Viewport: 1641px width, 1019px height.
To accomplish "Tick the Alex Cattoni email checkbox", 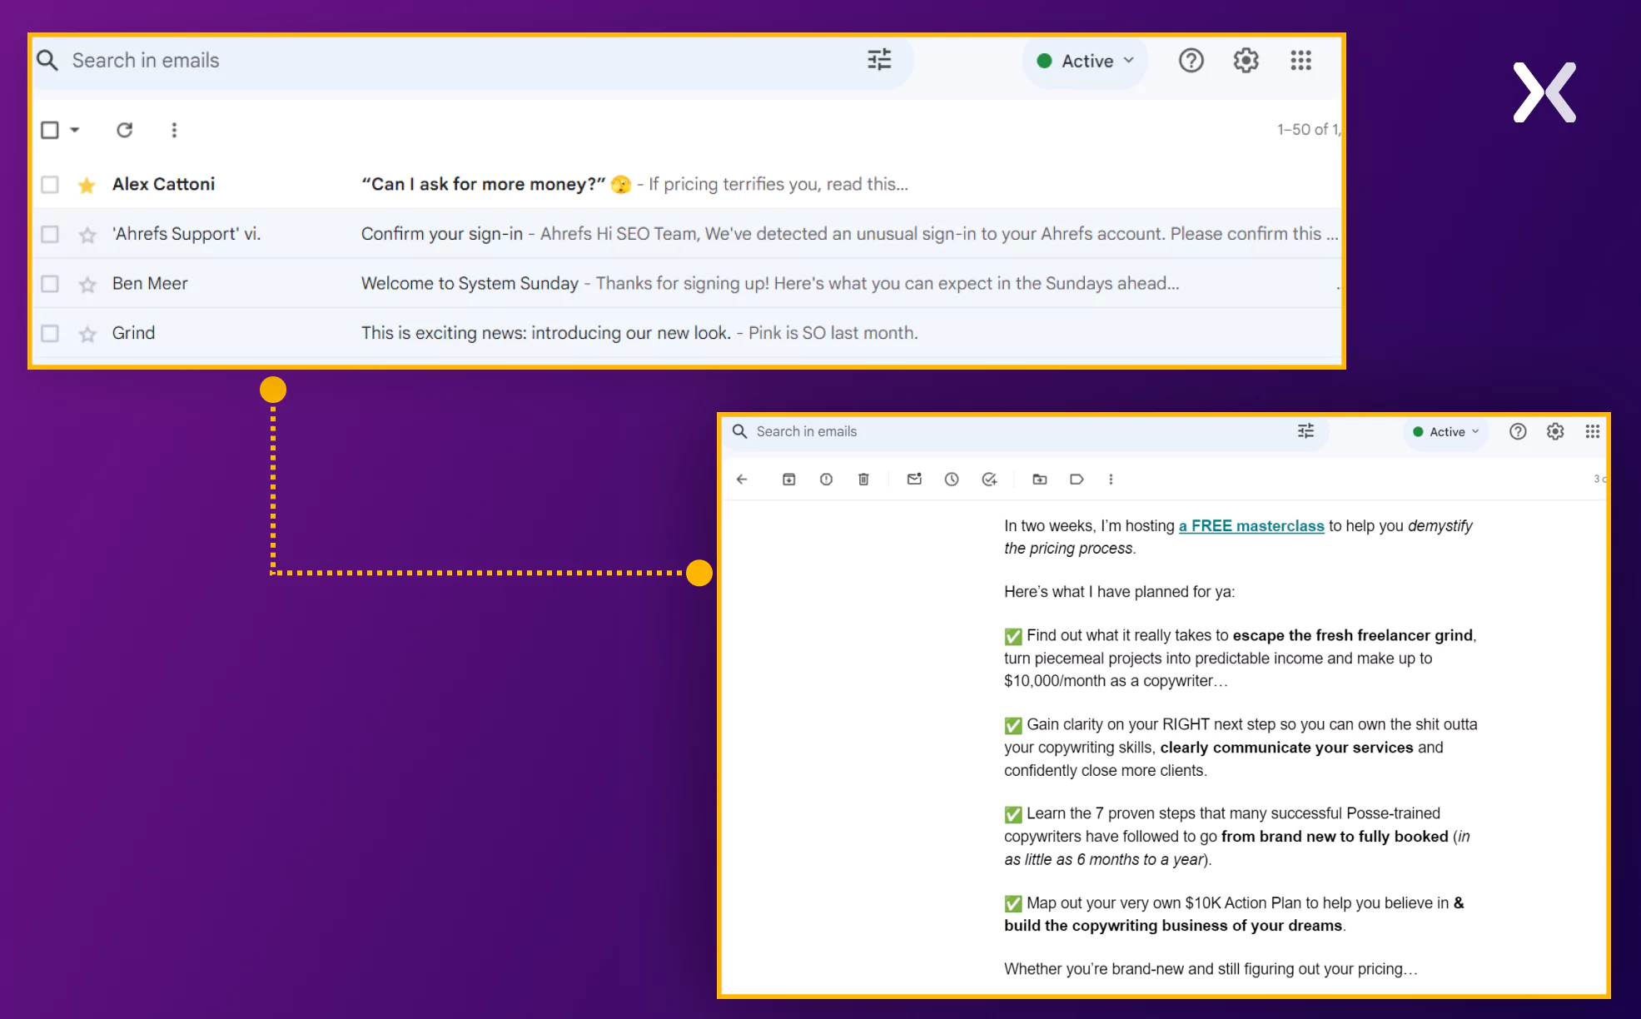I will (x=50, y=184).
